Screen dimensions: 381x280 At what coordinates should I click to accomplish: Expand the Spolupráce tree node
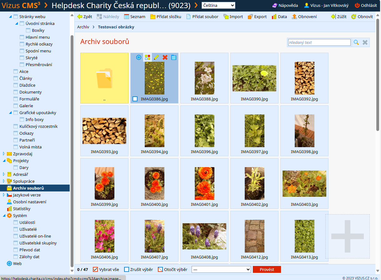point(4,181)
